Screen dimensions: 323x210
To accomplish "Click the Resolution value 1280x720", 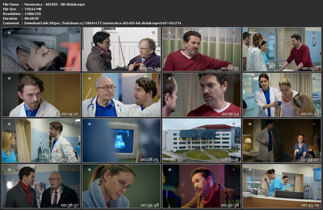I will (x=33, y=14).
